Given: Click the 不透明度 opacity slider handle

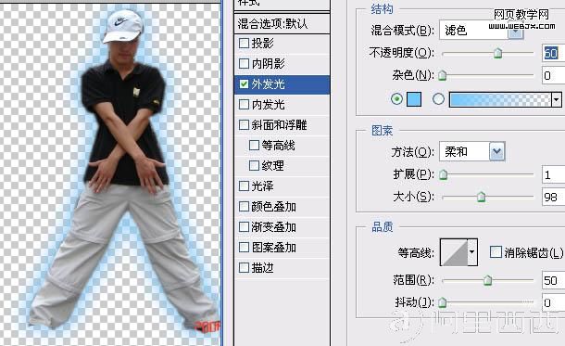Looking at the screenshot, I should [498, 53].
